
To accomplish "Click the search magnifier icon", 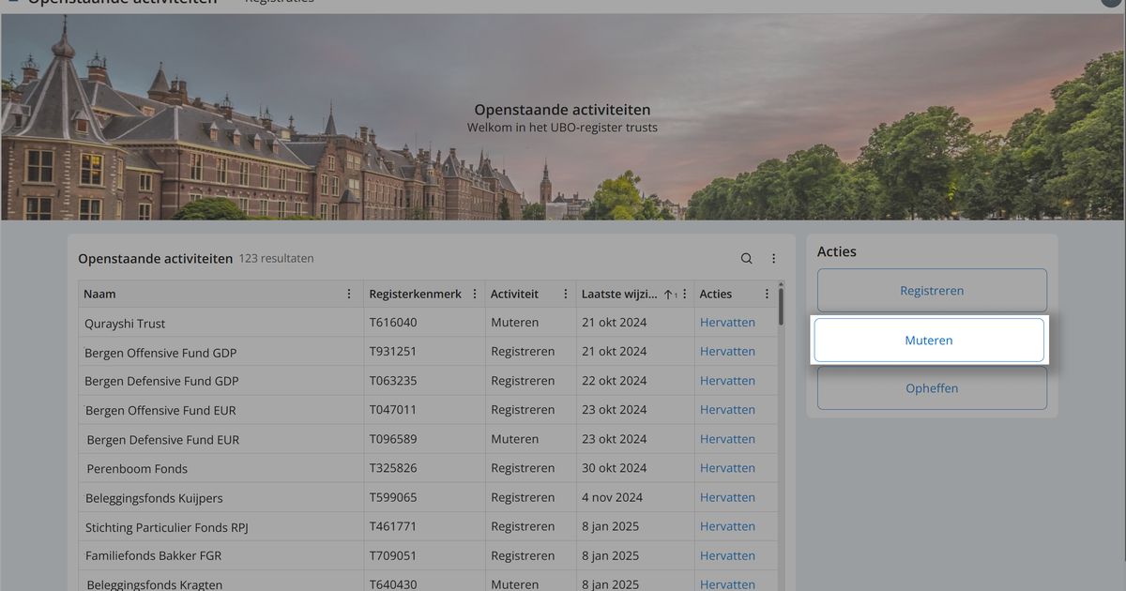I will pyautogui.click(x=746, y=258).
